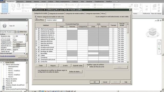The image size is (164, 92).
Task: Toggle the Camino de sol checkbox
Action: [14, 52]
